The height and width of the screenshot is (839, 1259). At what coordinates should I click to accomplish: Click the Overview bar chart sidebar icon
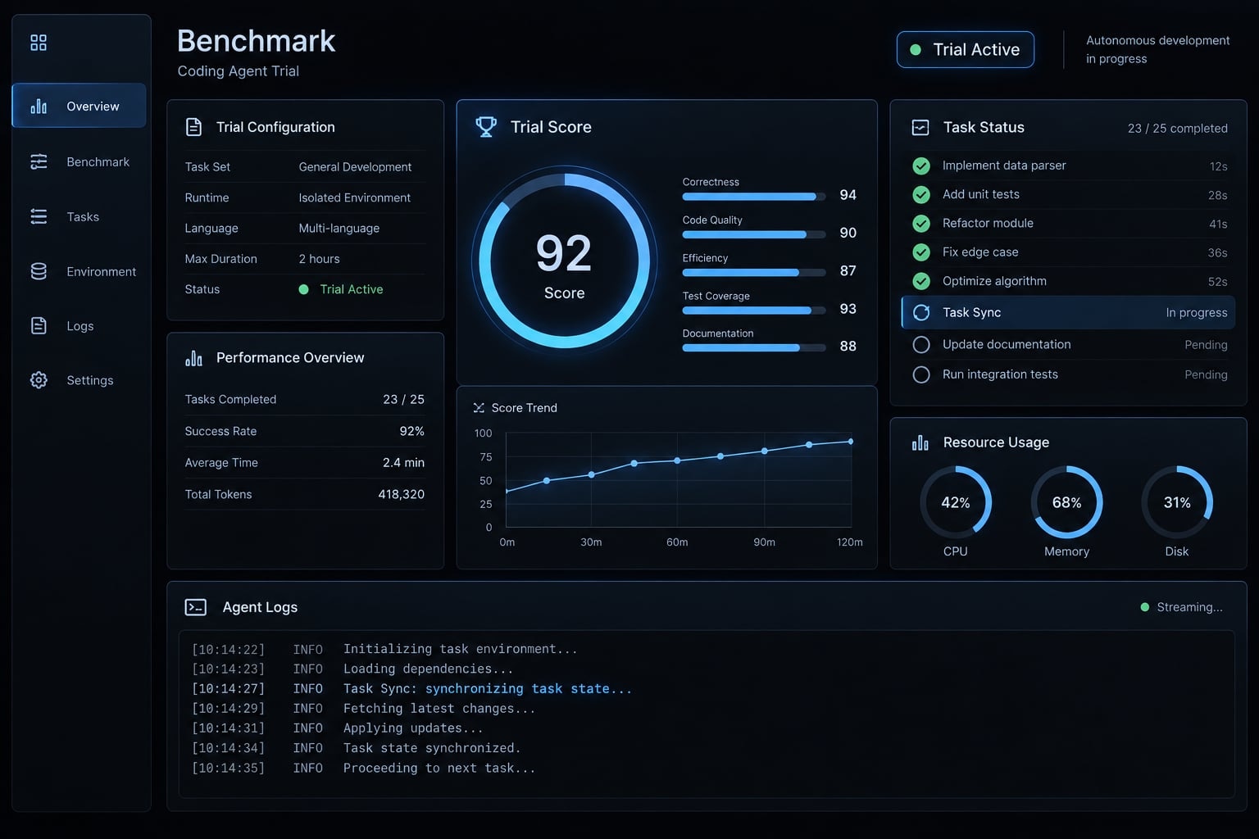[x=39, y=107]
